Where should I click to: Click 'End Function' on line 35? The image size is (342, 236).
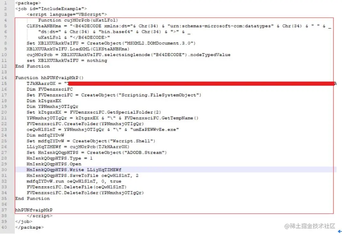tap(33, 199)
